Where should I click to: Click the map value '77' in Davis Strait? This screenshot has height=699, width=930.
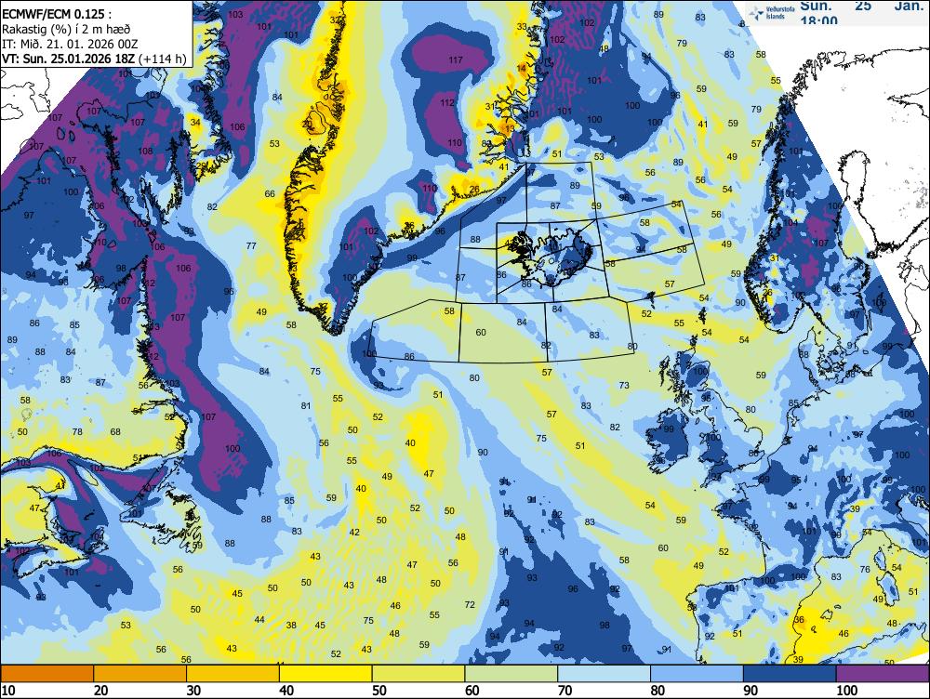[251, 245]
